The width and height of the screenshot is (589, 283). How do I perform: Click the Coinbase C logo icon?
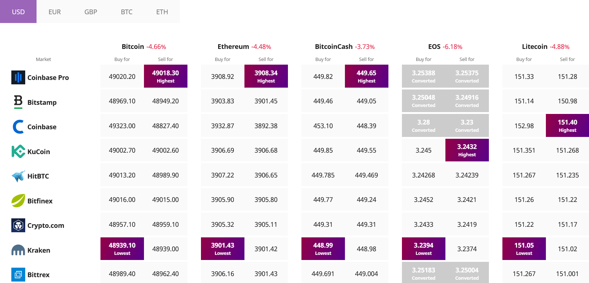(x=18, y=127)
